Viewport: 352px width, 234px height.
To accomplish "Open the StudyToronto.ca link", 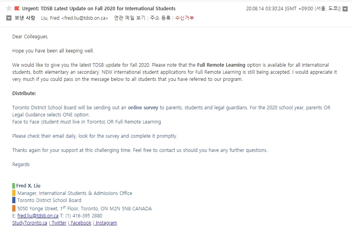I will 30,223.
